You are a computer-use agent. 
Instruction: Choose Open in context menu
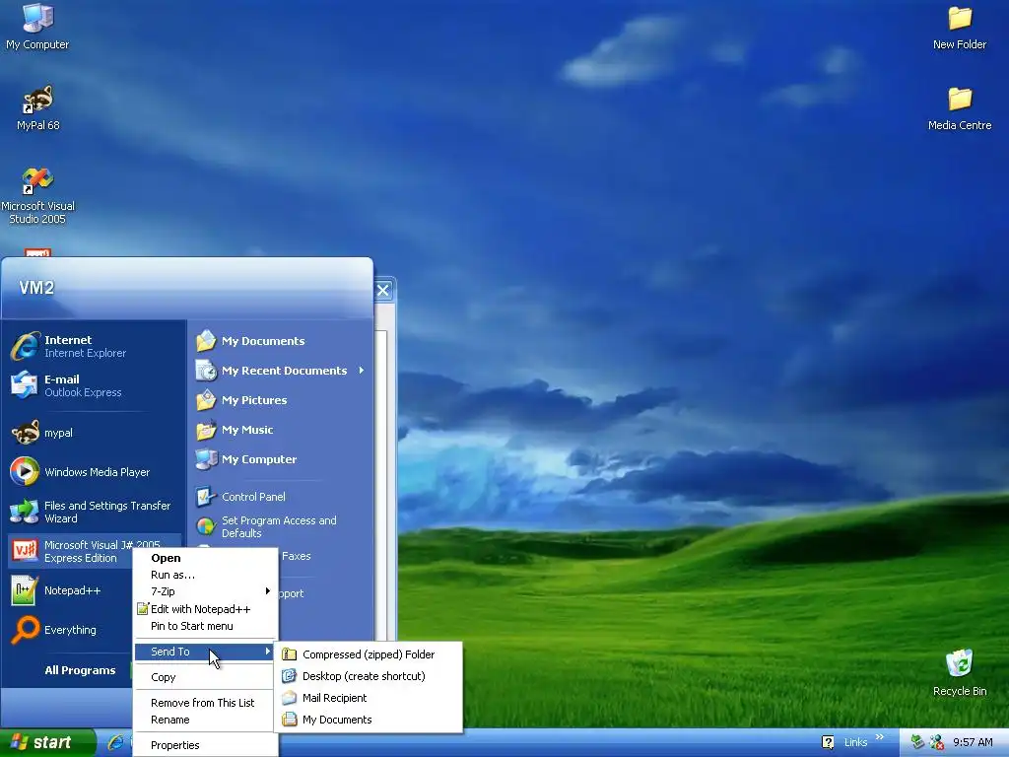click(x=205, y=558)
